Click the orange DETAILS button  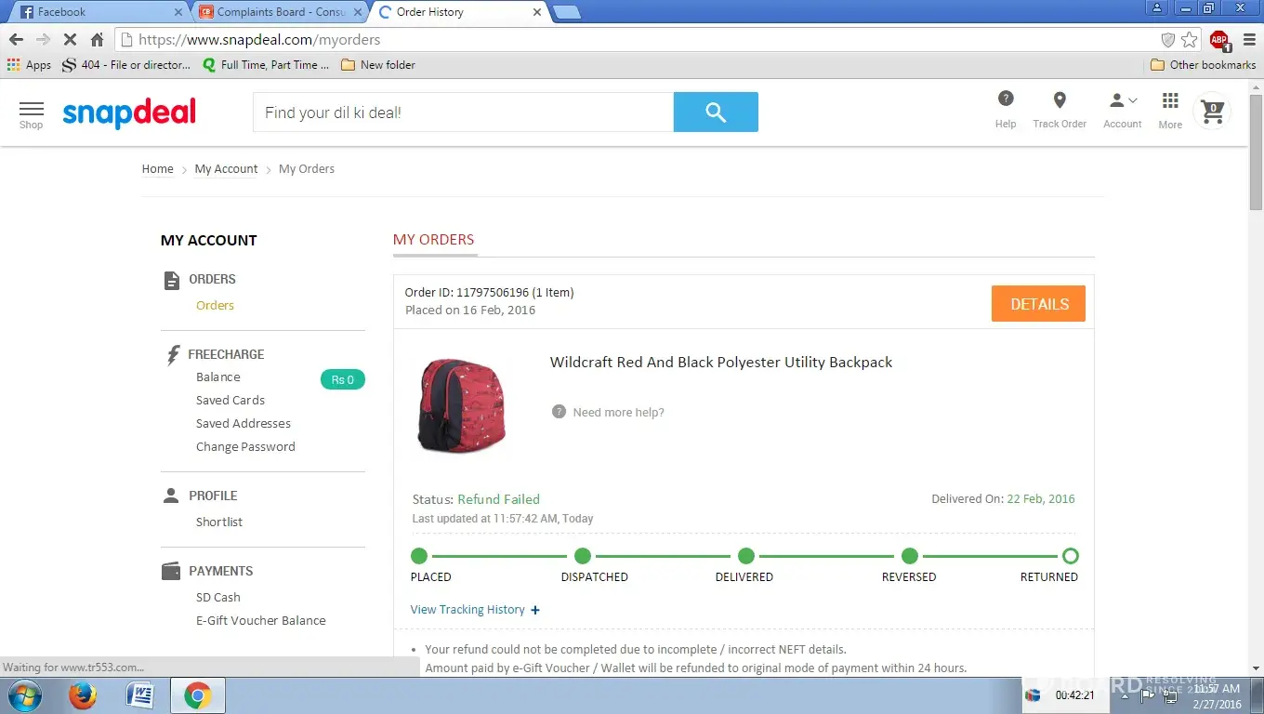click(1038, 304)
